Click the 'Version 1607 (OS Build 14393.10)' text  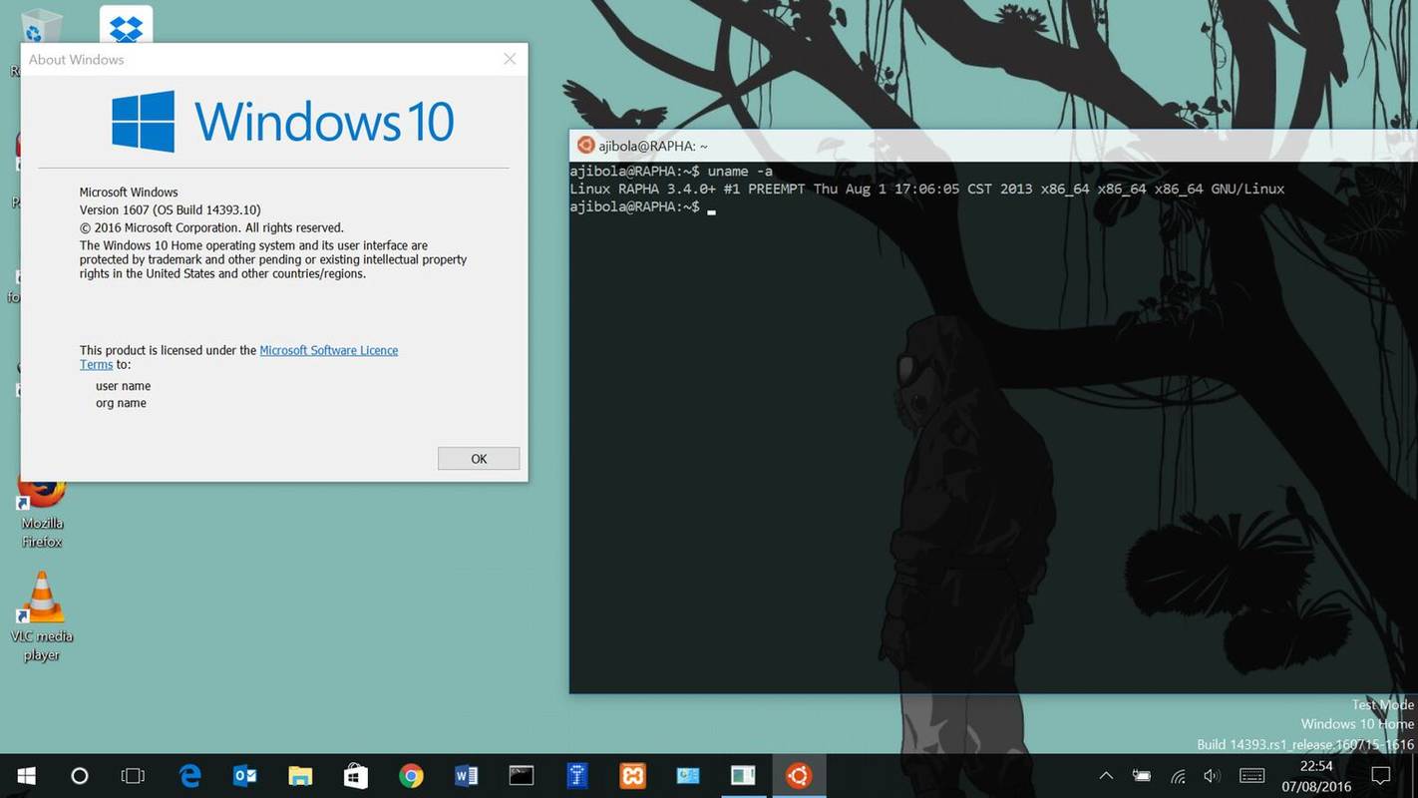click(171, 209)
